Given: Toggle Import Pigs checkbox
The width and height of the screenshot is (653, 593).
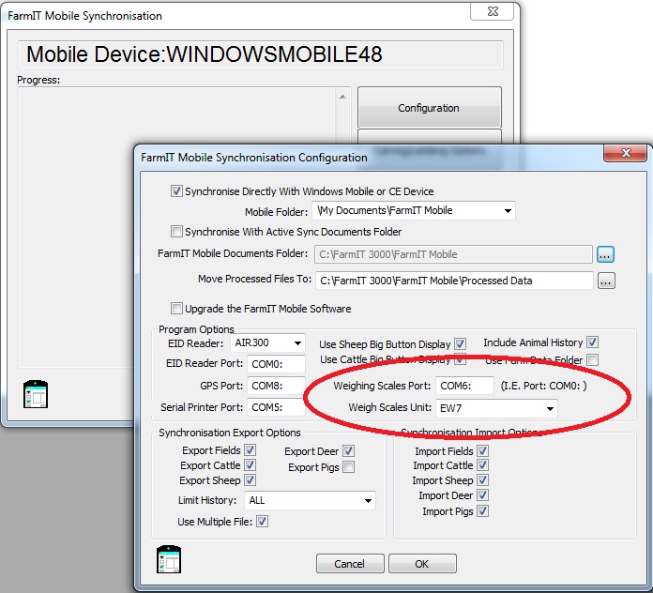Looking at the screenshot, I should [482, 511].
